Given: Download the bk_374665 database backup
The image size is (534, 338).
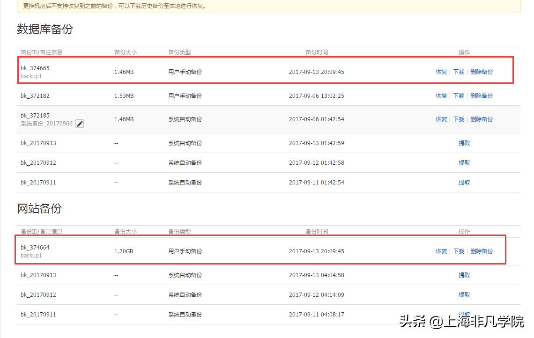Looking at the screenshot, I should click(458, 72).
